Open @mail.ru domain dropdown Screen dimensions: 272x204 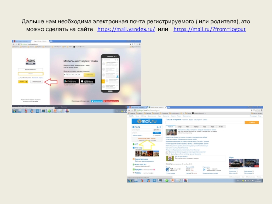(x=157, y=130)
